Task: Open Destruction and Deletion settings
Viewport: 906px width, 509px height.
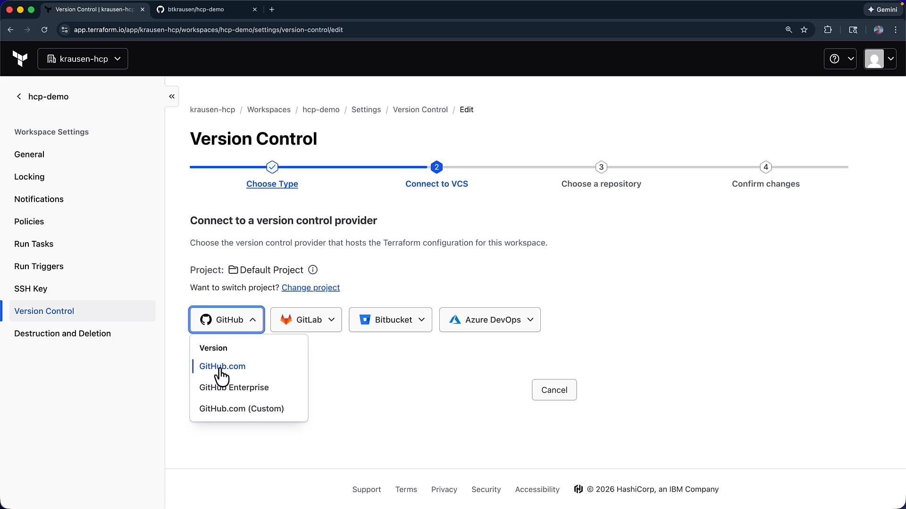Action: pos(62,334)
